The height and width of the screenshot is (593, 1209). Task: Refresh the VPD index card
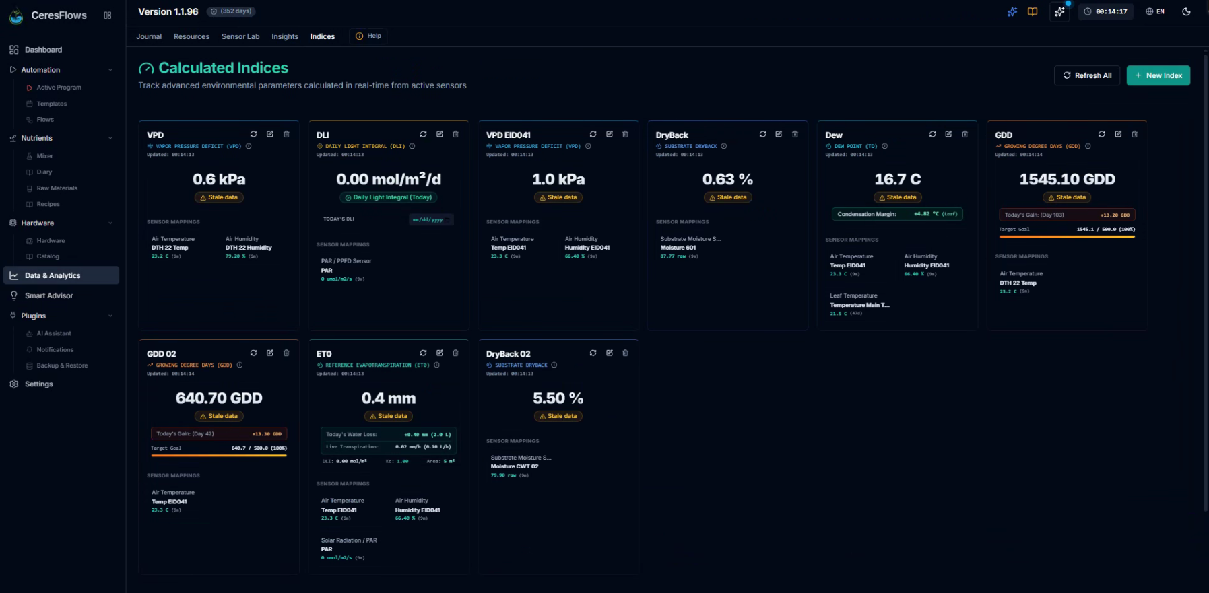[253, 134]
